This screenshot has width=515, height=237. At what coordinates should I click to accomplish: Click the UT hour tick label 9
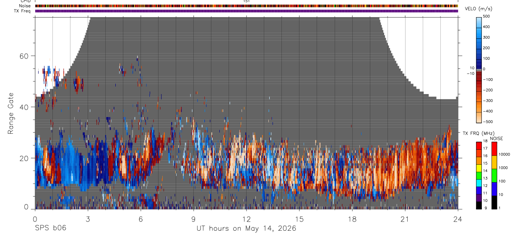coord(193,219)
